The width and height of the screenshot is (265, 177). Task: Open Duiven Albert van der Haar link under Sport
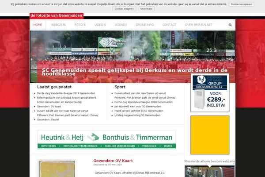(x=145, y=96)
